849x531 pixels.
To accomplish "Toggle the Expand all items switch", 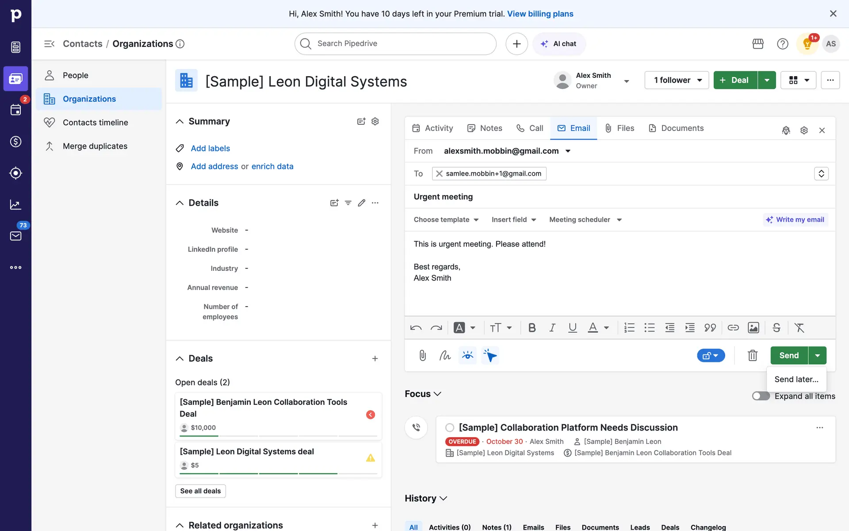I will [761, 396].
